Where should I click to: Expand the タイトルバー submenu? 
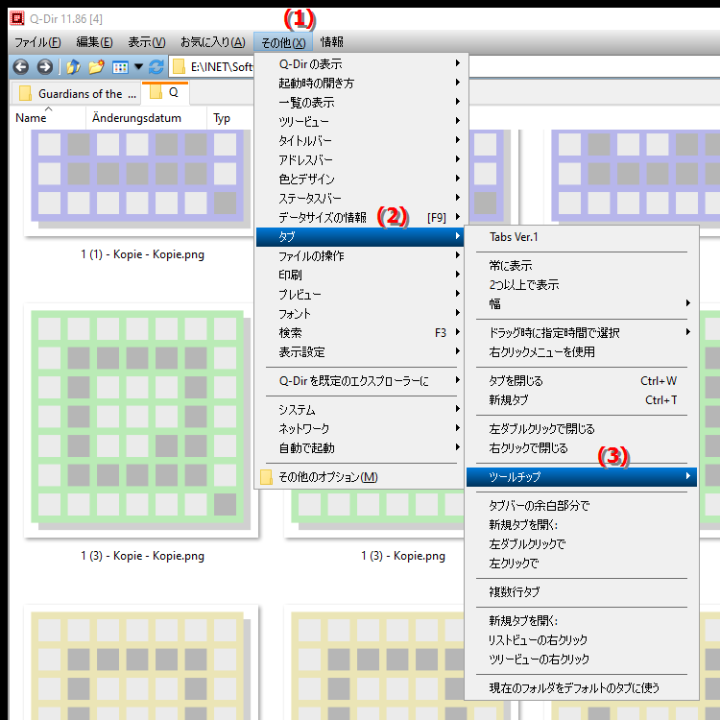click(x=361, y=140)
